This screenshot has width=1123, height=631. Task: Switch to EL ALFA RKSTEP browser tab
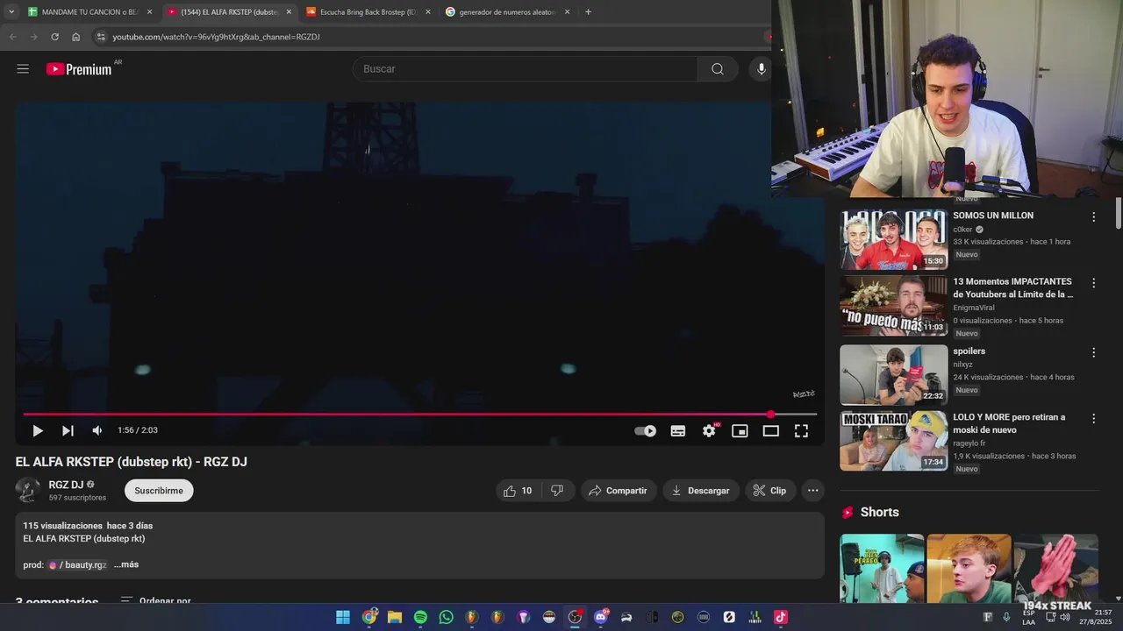pos(230,12)
